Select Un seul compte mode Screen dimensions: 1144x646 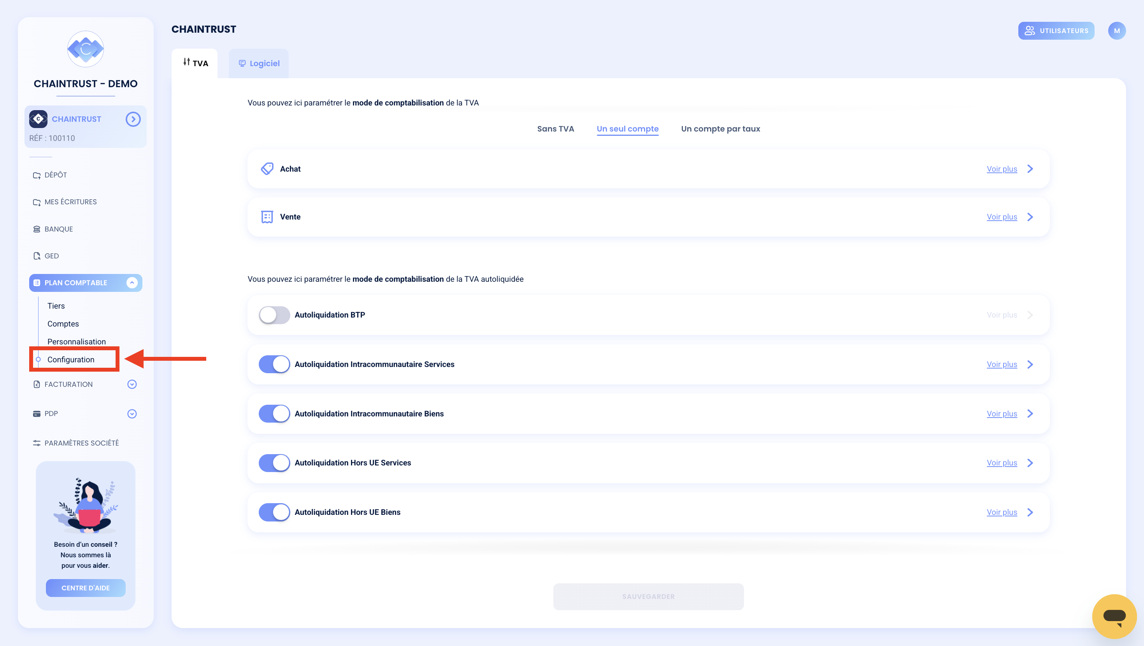coord(628,129)
